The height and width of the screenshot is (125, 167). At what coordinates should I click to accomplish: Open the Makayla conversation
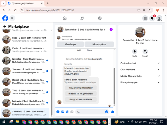25,103
